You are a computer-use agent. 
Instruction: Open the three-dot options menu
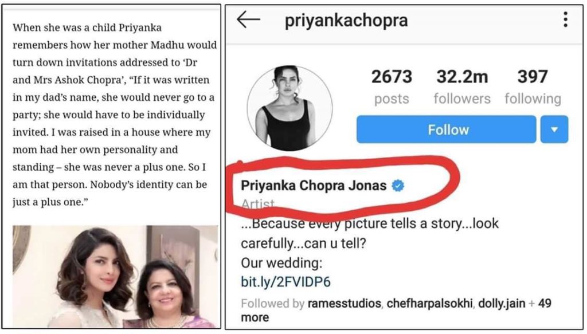565,19
